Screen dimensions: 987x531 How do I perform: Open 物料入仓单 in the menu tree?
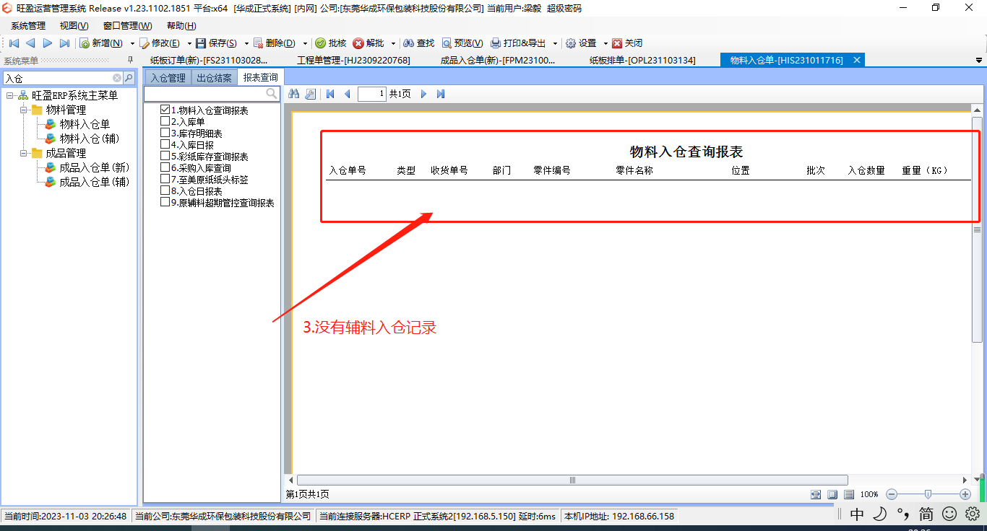pyautogui.click(x=85, y=124)
